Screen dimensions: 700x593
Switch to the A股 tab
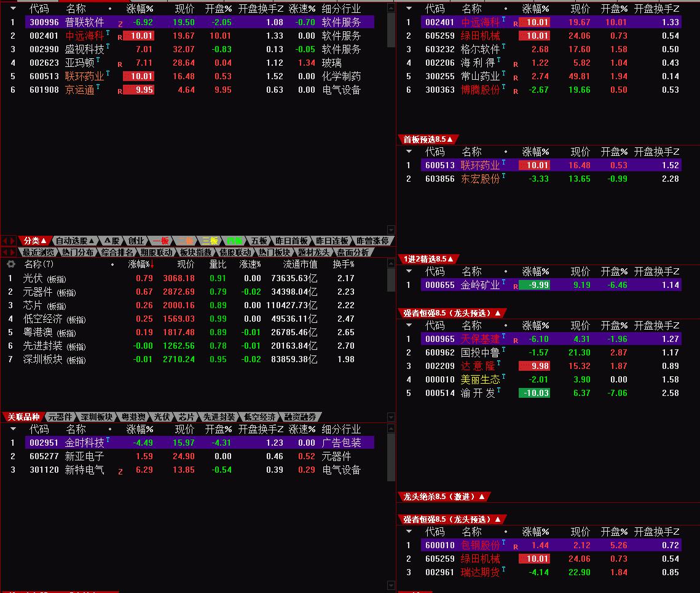tap(112, 241)
